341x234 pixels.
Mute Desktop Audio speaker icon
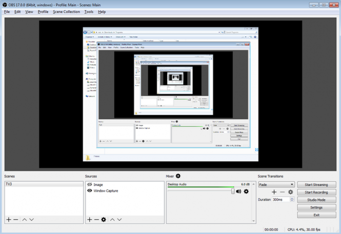[x=238, y=192]
